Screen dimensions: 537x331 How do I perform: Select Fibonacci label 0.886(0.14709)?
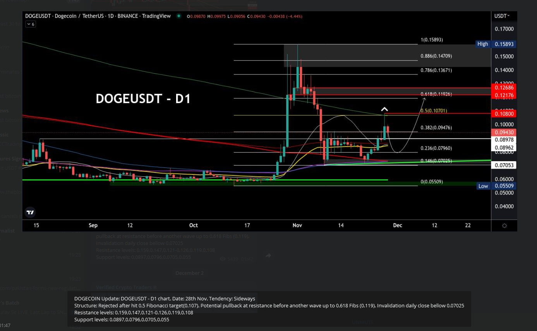point(436,56)
